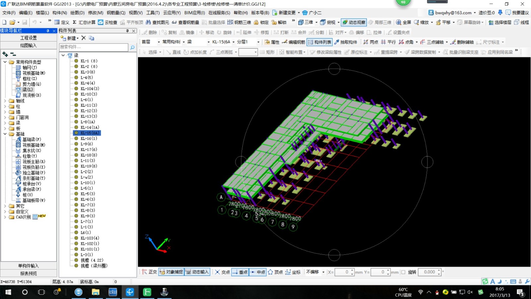Open 钢筋三维 rebar 3D view
This screenshot has height=299, width=531.
coord(239,22)
